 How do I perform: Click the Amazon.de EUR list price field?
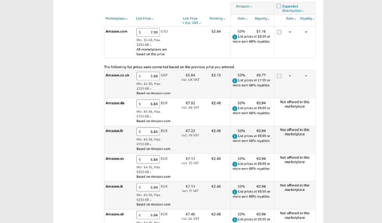pos(148,104)
